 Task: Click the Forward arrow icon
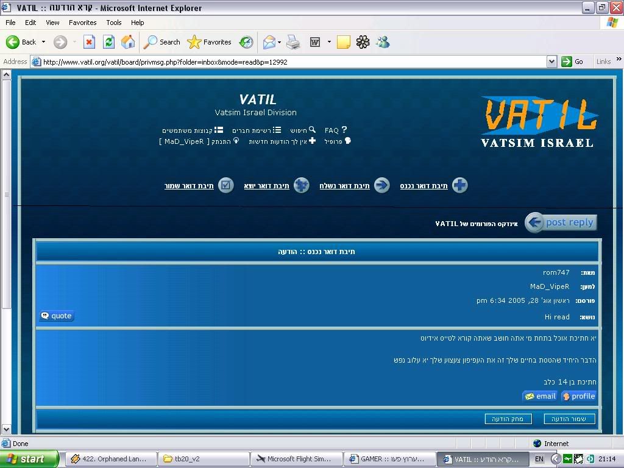pyautogui.click(x=60, y=42)
